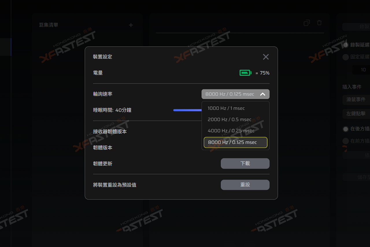
Task: Select the 固定延遲 radio button
Action: point(345,57)
